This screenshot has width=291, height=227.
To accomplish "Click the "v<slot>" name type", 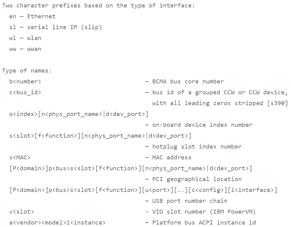I will pos(22,212).
